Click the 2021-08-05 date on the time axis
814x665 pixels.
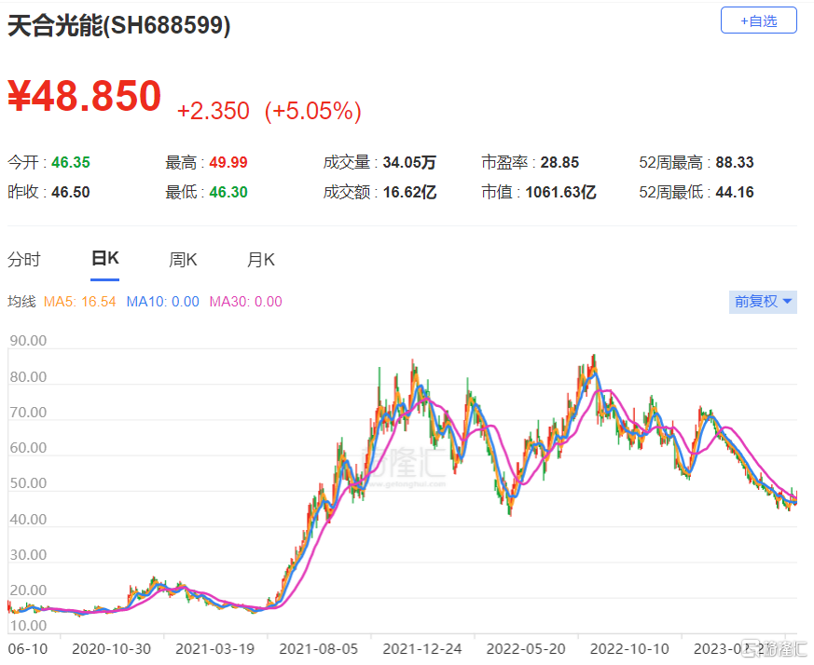tap(319, 649)
